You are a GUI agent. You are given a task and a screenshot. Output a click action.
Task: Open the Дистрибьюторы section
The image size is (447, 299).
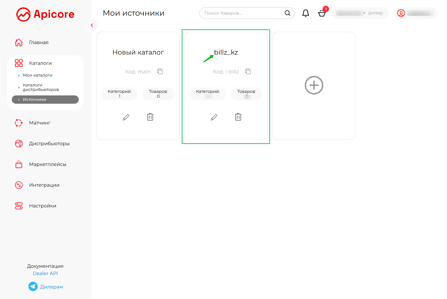pyautogui.click(x=49, y=144)
